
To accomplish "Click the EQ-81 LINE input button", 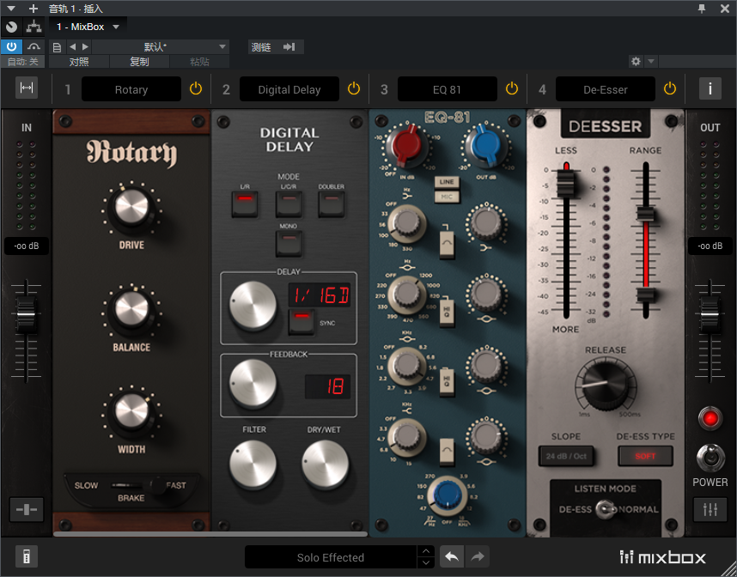I will point(447,182).
